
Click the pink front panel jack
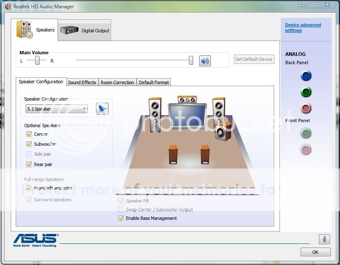pyautogui.click(x=306, y=149)
